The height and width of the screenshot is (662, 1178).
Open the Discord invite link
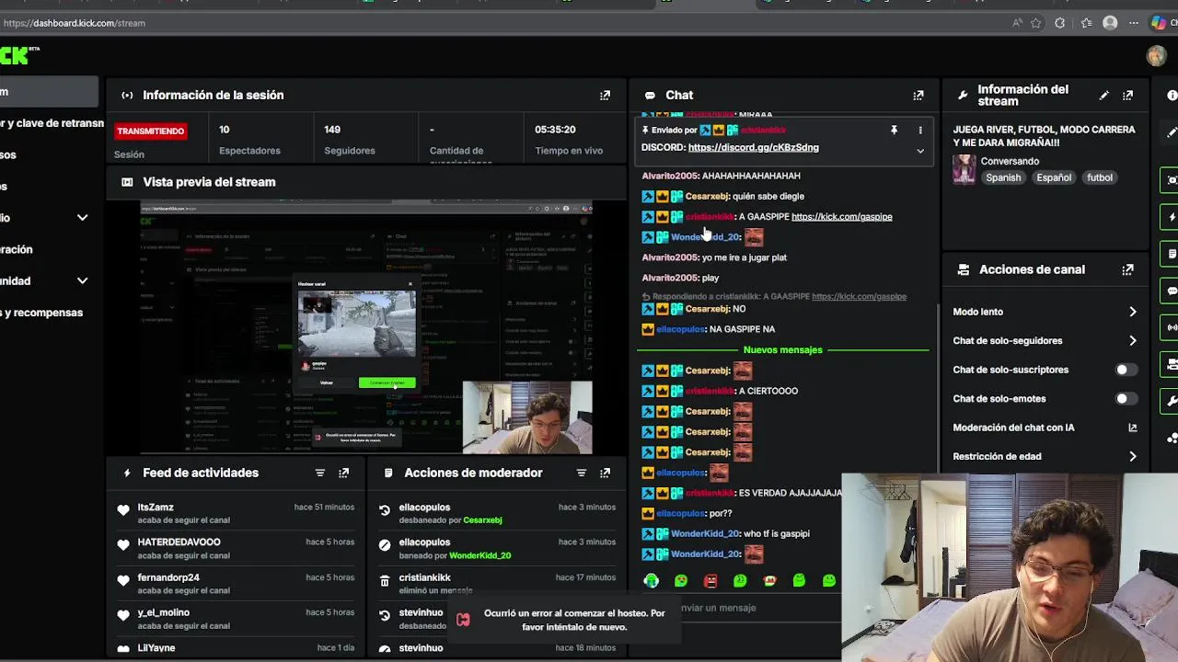coord(753,148)
